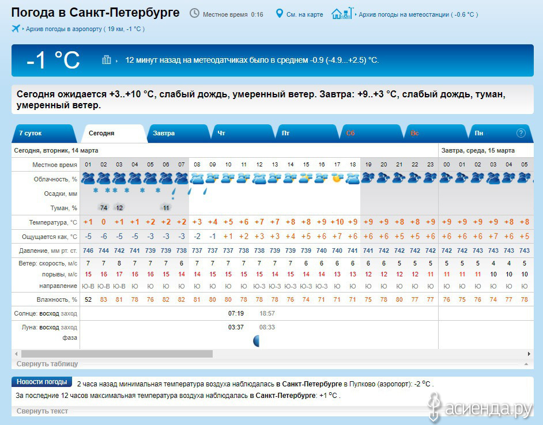Click moonset time 08:33
This screenshot has width=543, height=425.
click(x=267, y=328)
